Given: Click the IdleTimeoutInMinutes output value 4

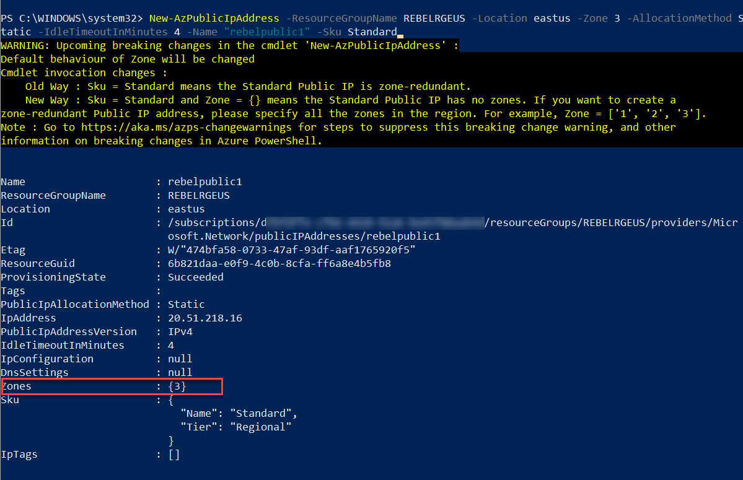Looking at the screenshot, I should click(171, 346).
